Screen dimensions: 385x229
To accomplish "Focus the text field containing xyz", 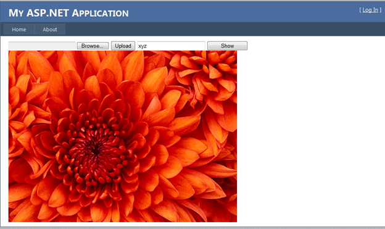I will pyautogui.click(x=171, y=46).
